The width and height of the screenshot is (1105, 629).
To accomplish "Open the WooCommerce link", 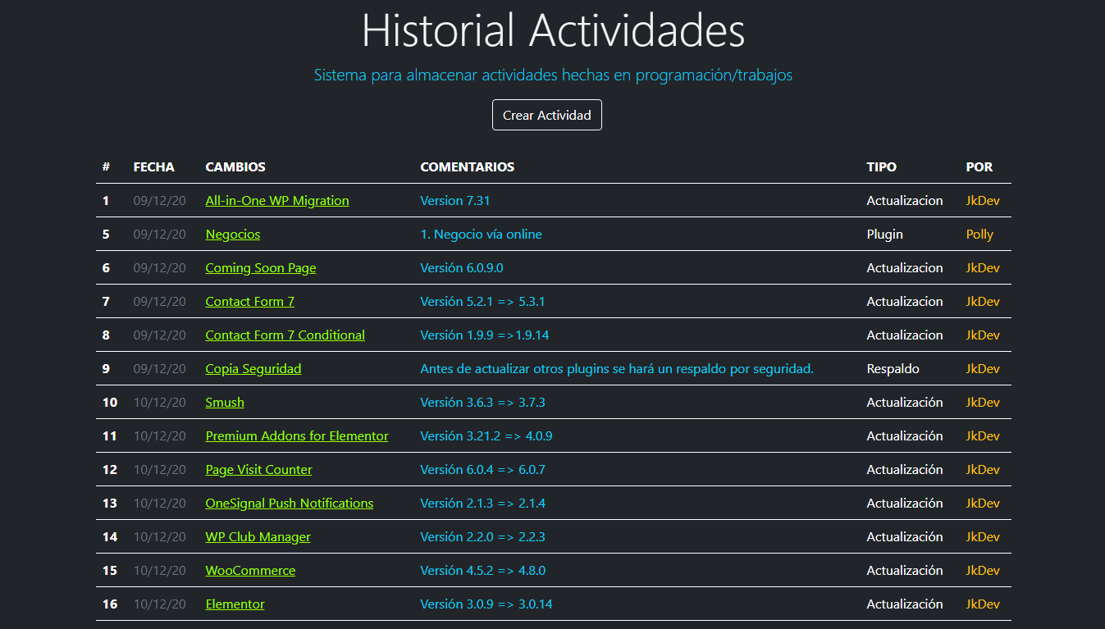I will (250, 571).
